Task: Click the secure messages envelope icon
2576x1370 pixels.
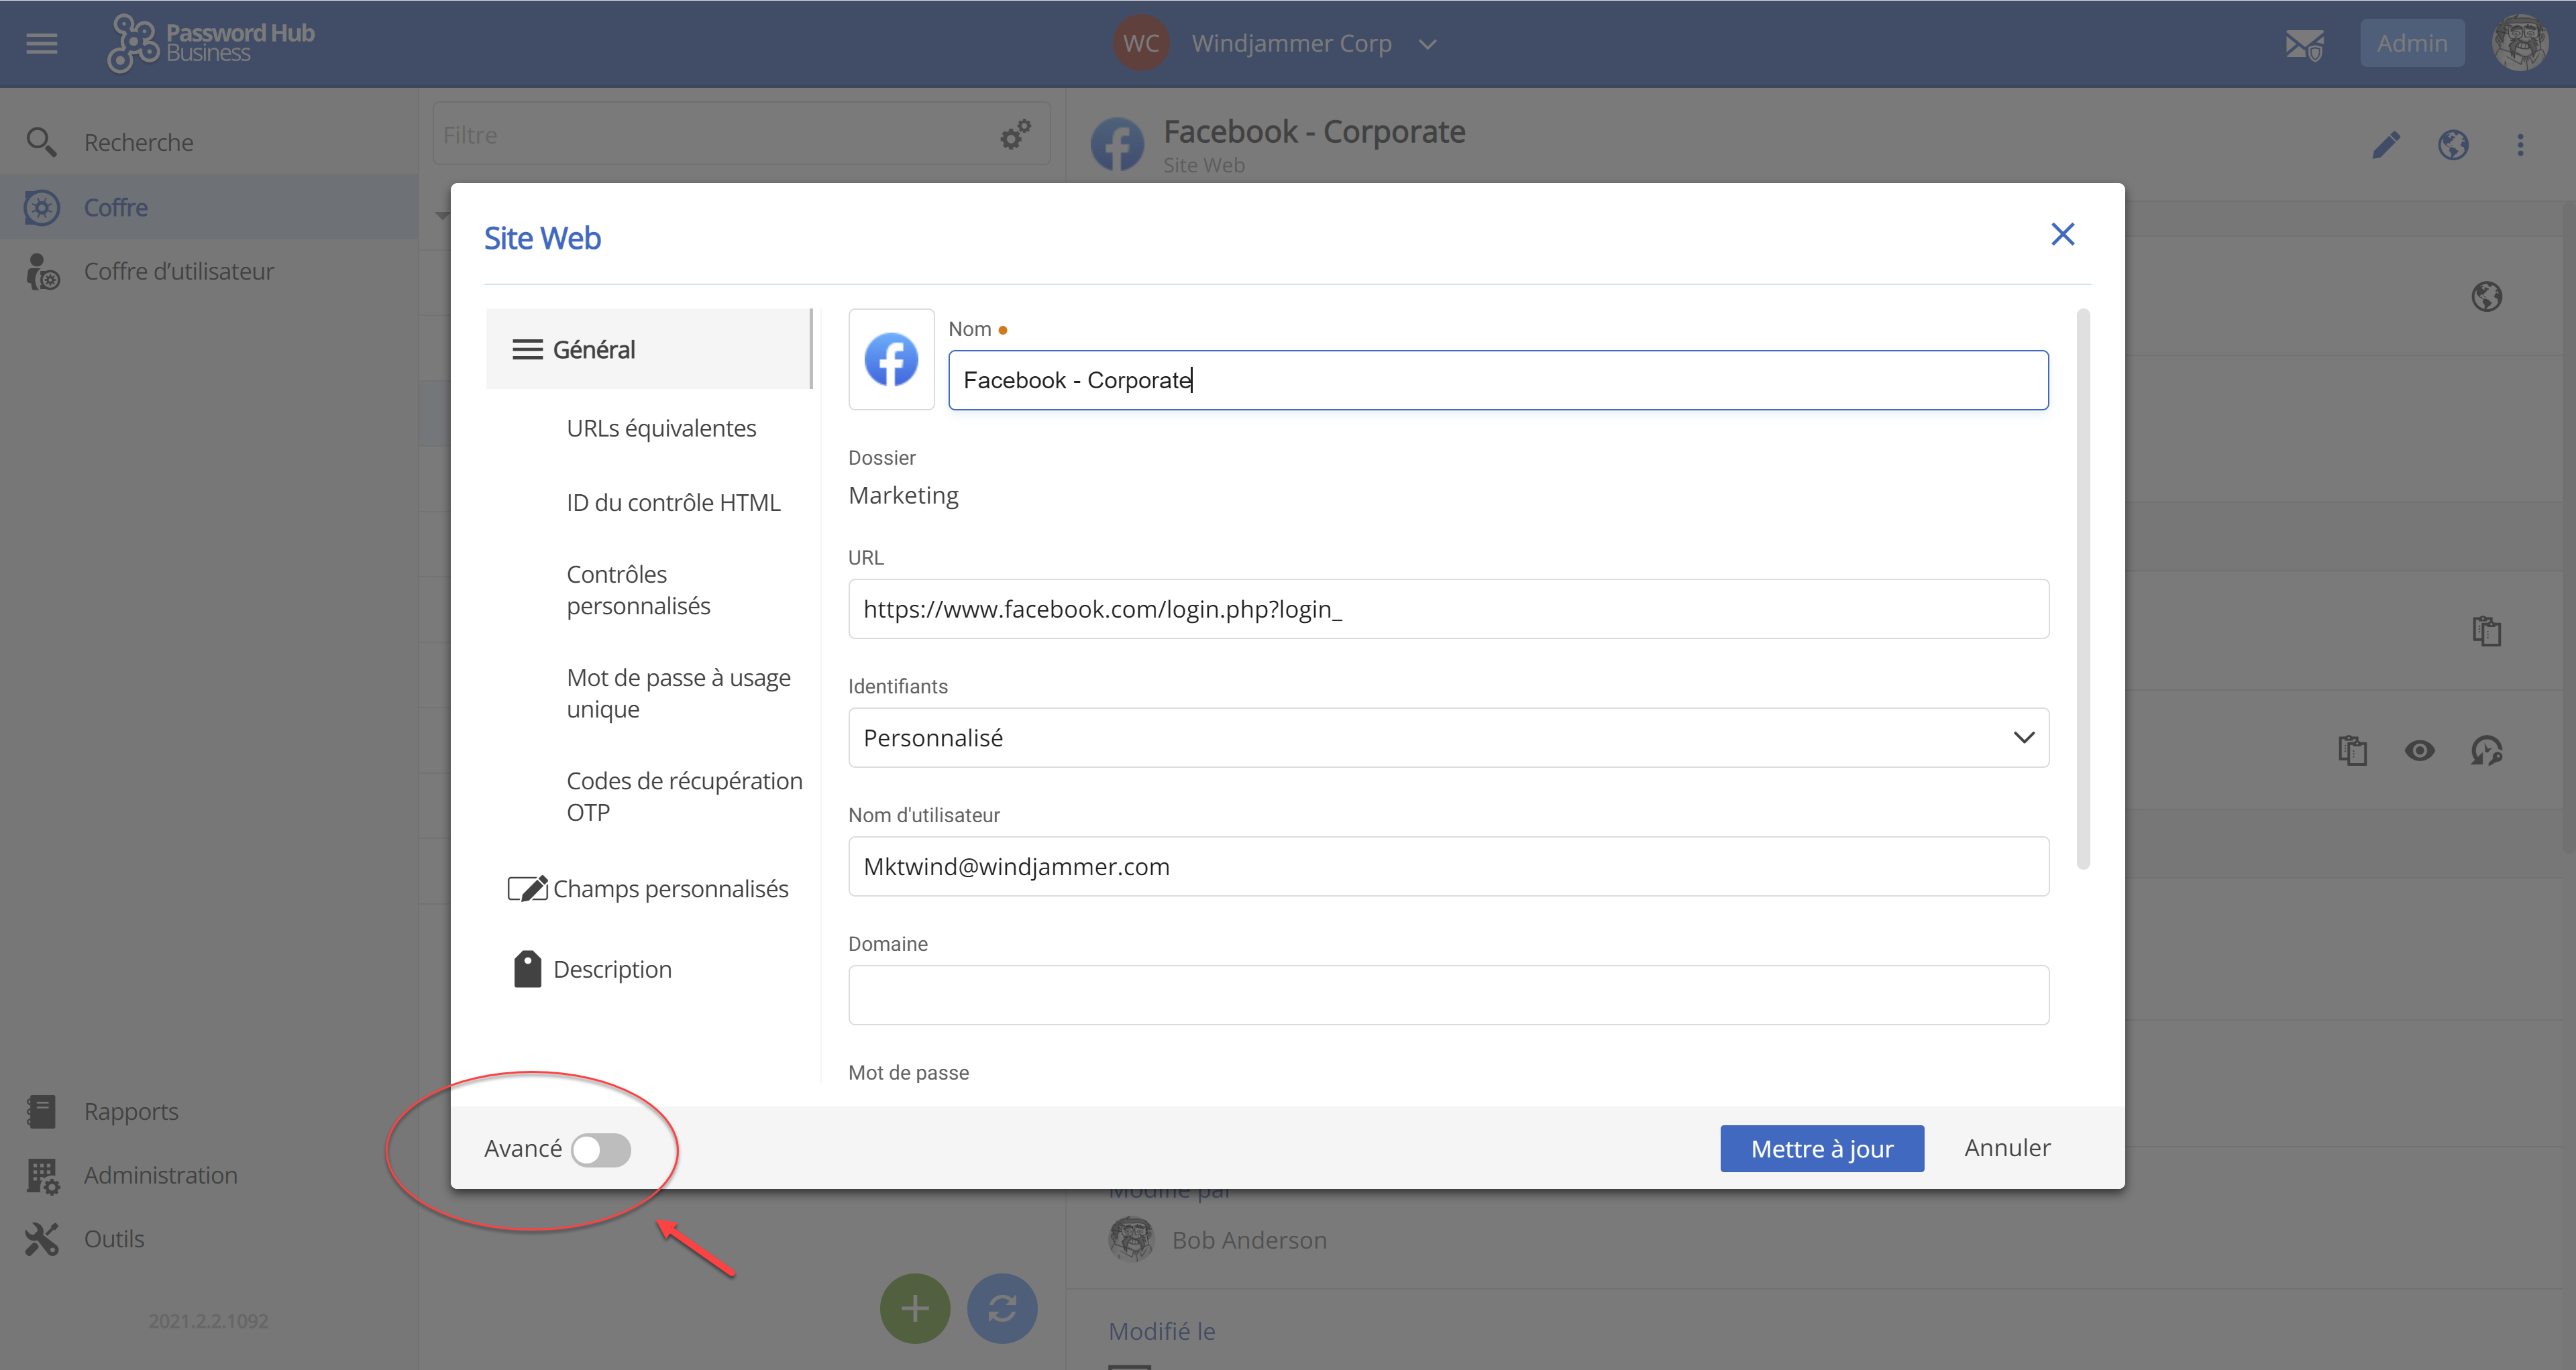Action: [x=2304, y=44]
